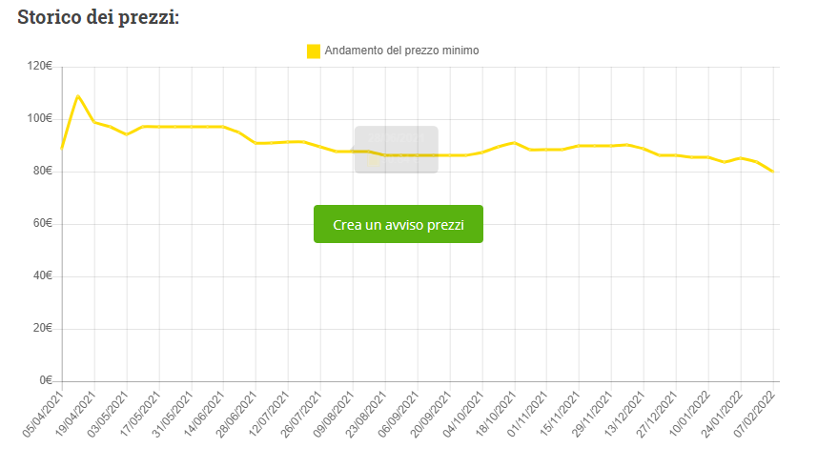
Task: Select the 05/04/2021 date axis label
Action: tap(44, 413)
